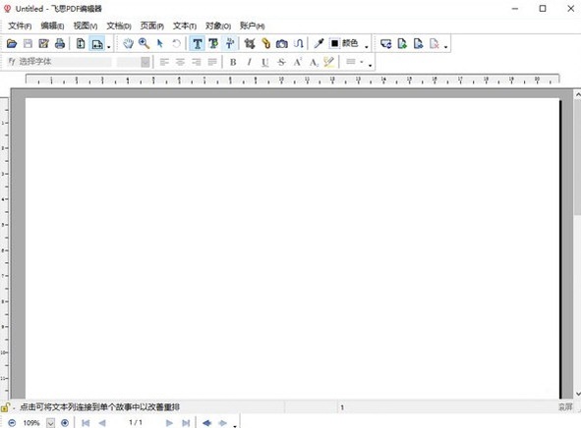
Task: Center align text
Action: (180, 62)
